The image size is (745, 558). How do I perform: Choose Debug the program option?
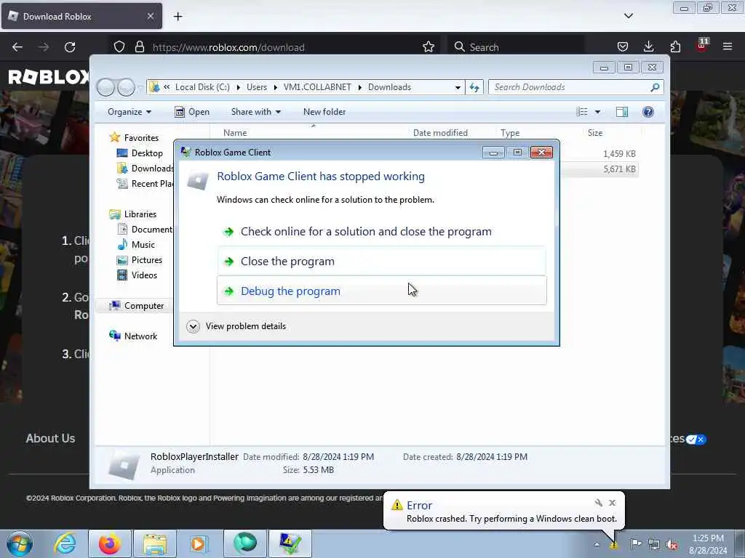381,291
